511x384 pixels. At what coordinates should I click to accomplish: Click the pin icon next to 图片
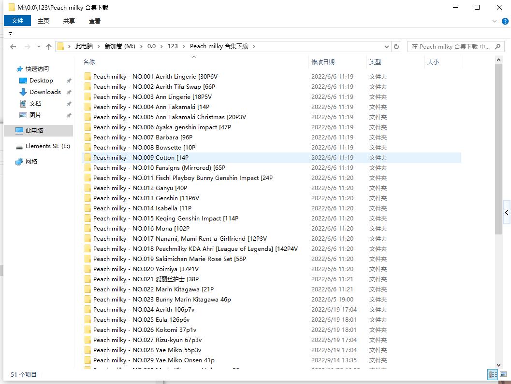point(69,115)
